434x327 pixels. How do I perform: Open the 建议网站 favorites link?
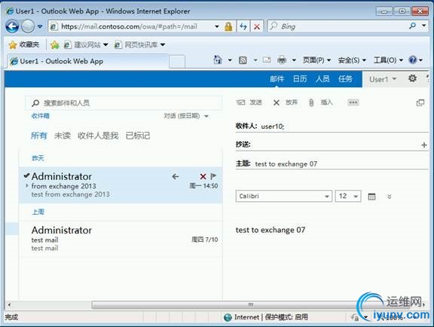[86, 44]
